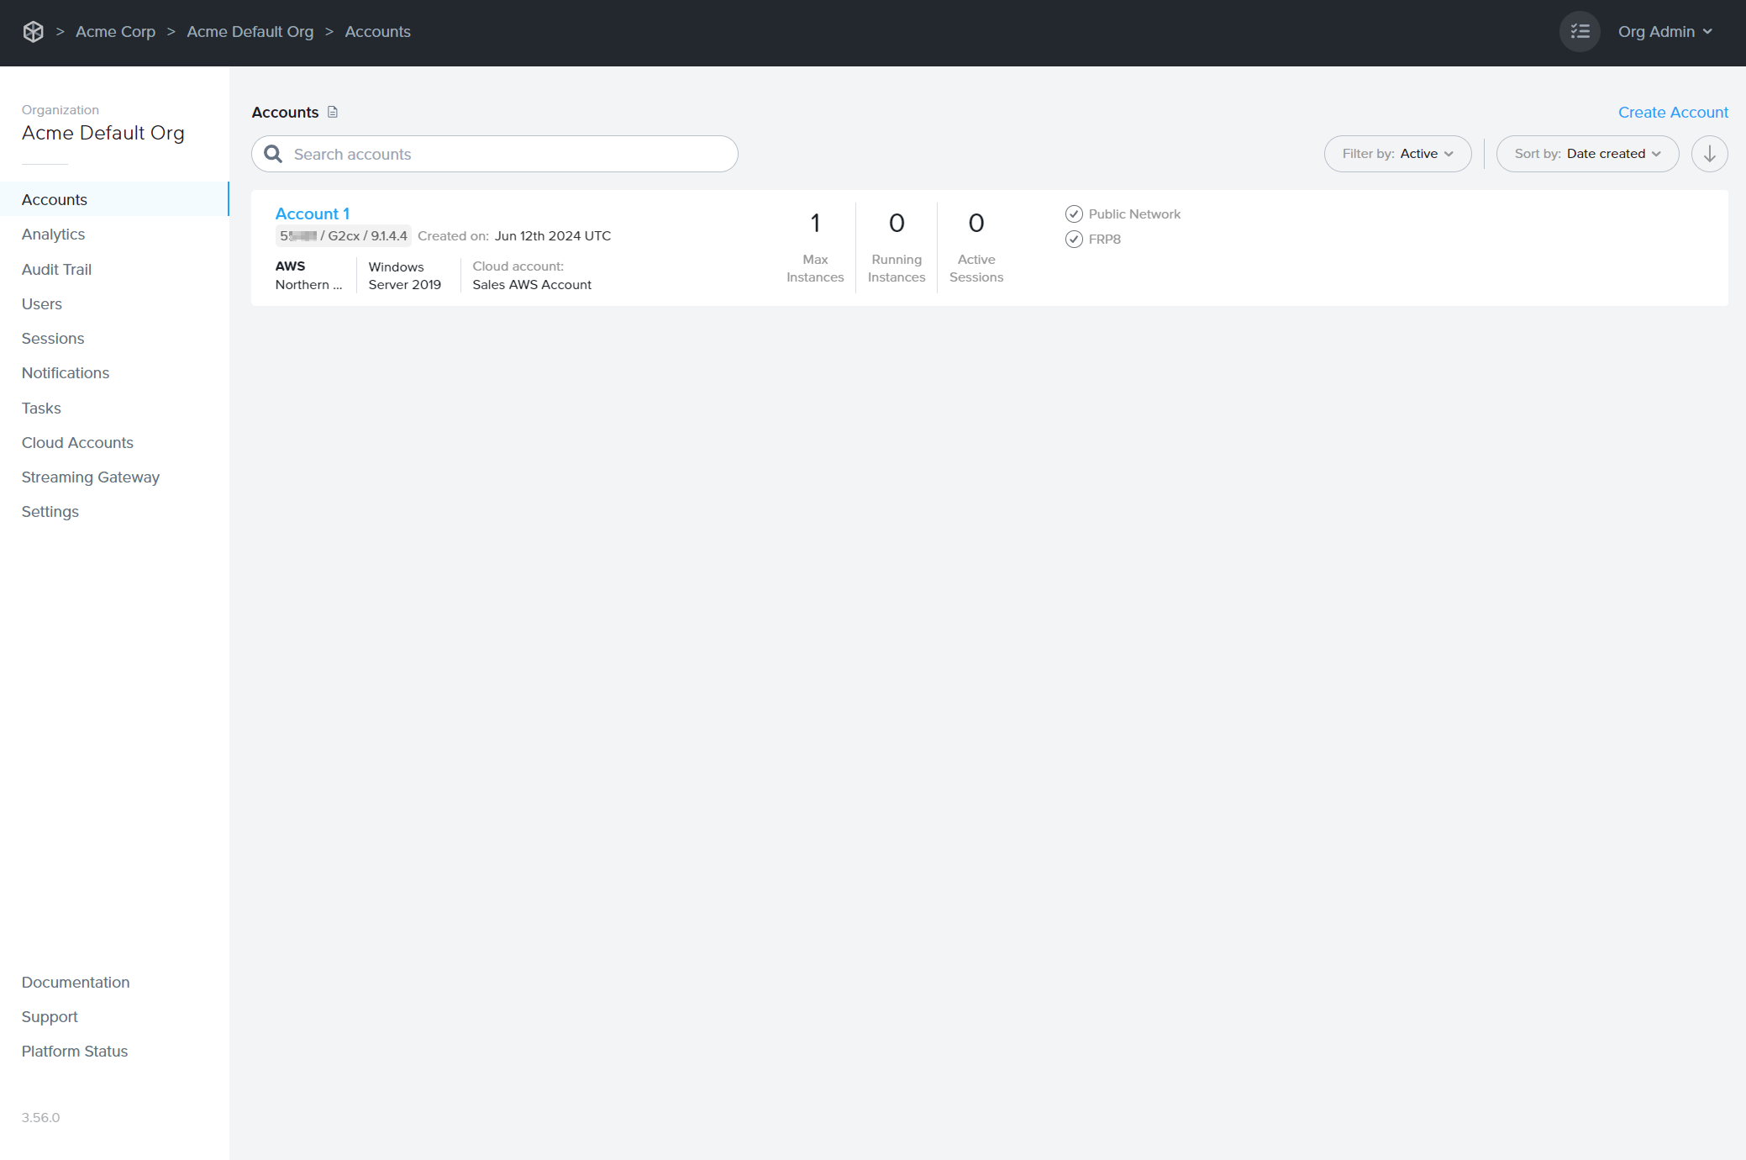Click the download arrow icon near sorting controls
This screenshot has width=1746, height=1160.
[x=1709, y=153]
